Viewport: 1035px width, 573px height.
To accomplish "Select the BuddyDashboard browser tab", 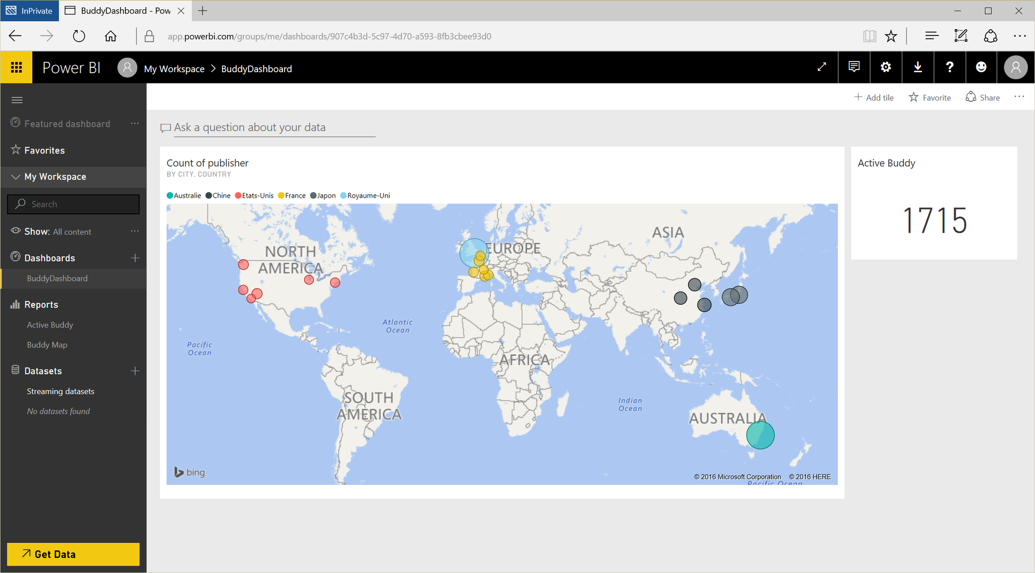I will (x=125, y=11).
